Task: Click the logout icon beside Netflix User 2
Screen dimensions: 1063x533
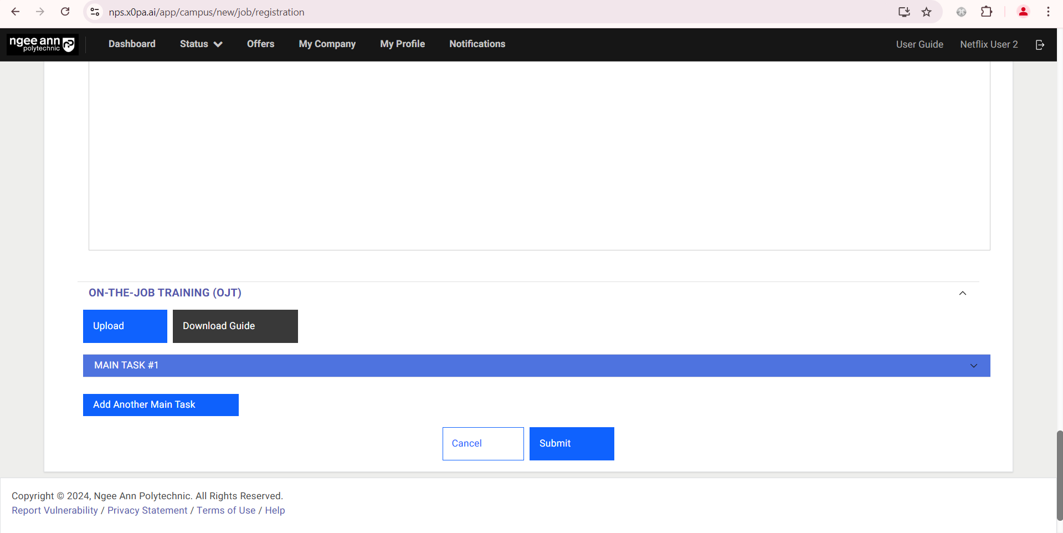Action: tap(1040, 45)
